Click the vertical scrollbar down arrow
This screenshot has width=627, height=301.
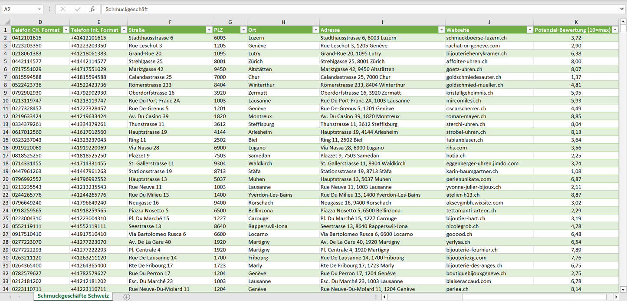coord(623,289)
